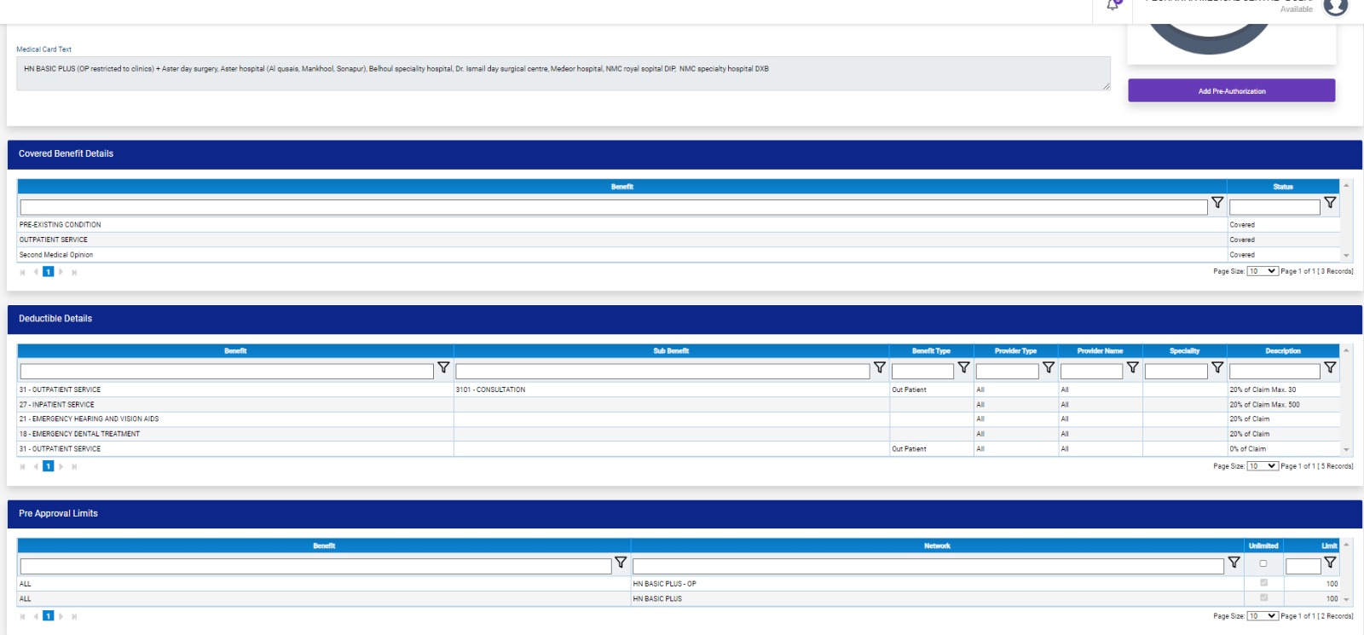Focus Network filter box in Pre Approval Limits
The width and height of the screenshot is (1364, 635).
tap(928, 566)
